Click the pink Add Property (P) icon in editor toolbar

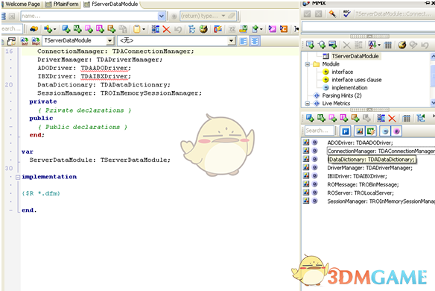pos(89,28)
